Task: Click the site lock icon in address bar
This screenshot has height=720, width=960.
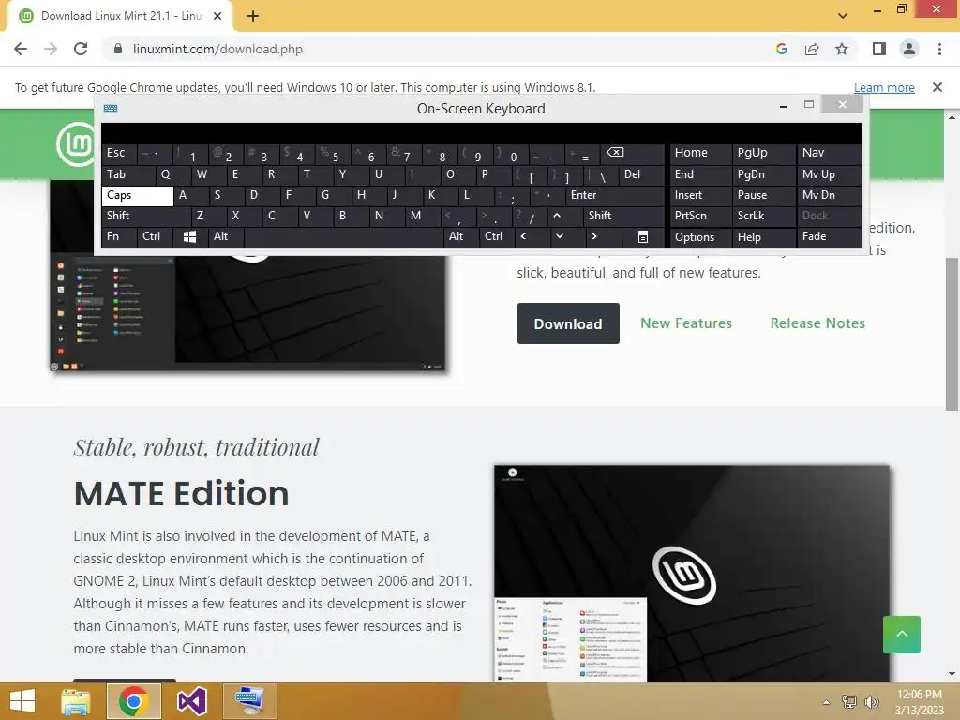Action: tap(118, 49)
